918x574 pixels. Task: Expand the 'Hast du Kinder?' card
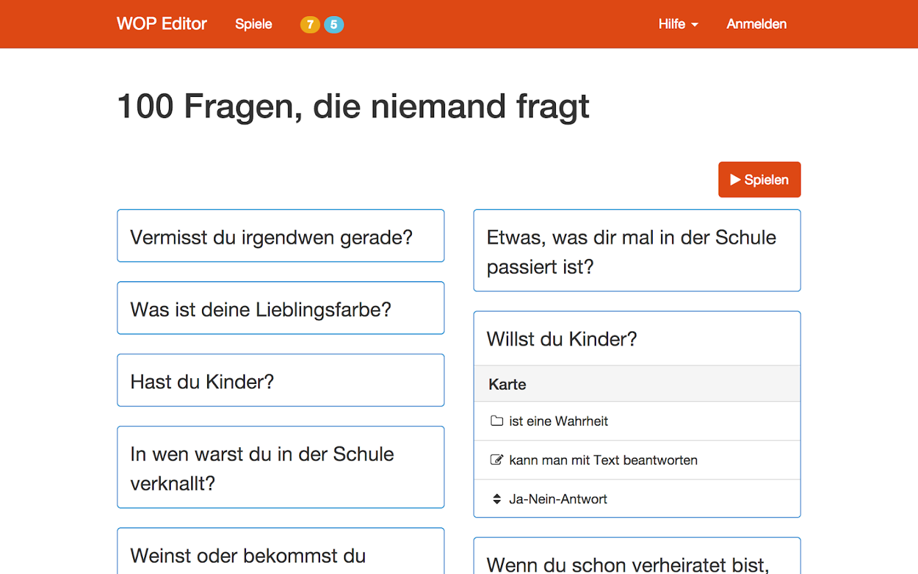point(280,381)
